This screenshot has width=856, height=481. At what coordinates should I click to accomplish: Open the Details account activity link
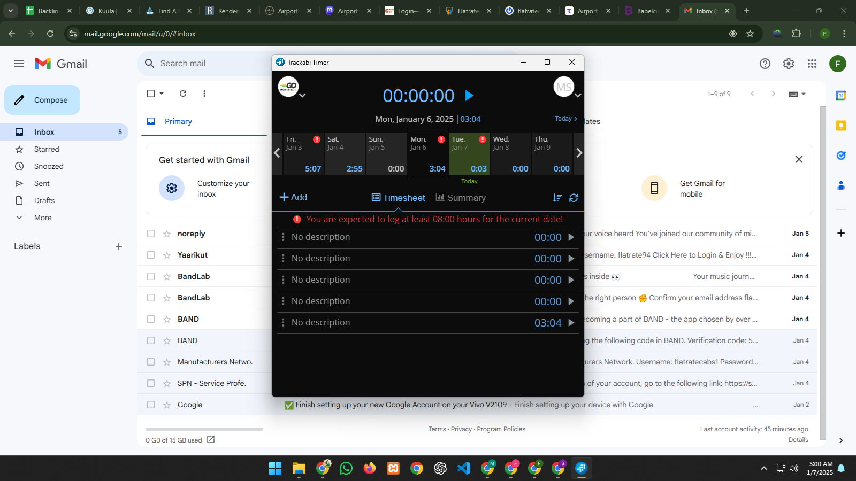point(798,440)
